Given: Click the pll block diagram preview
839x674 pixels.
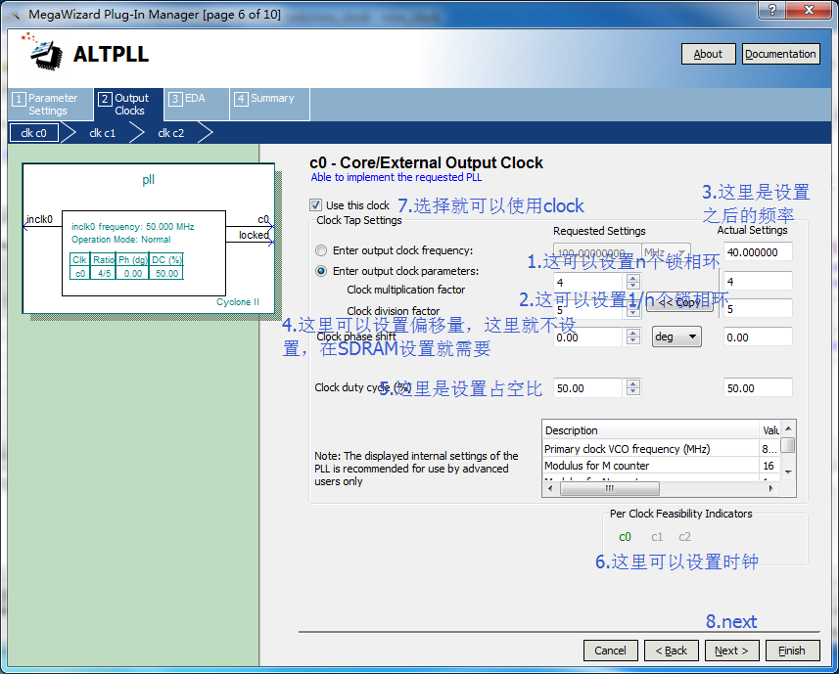Looking at the screenshot, I should (x=148, y=239).
